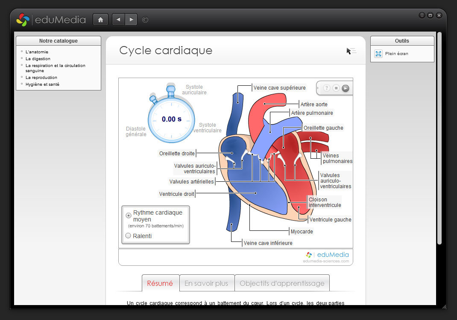Open the animation list menu icon
The height and width of the screenshot is (320, 457).
point(336,88)
